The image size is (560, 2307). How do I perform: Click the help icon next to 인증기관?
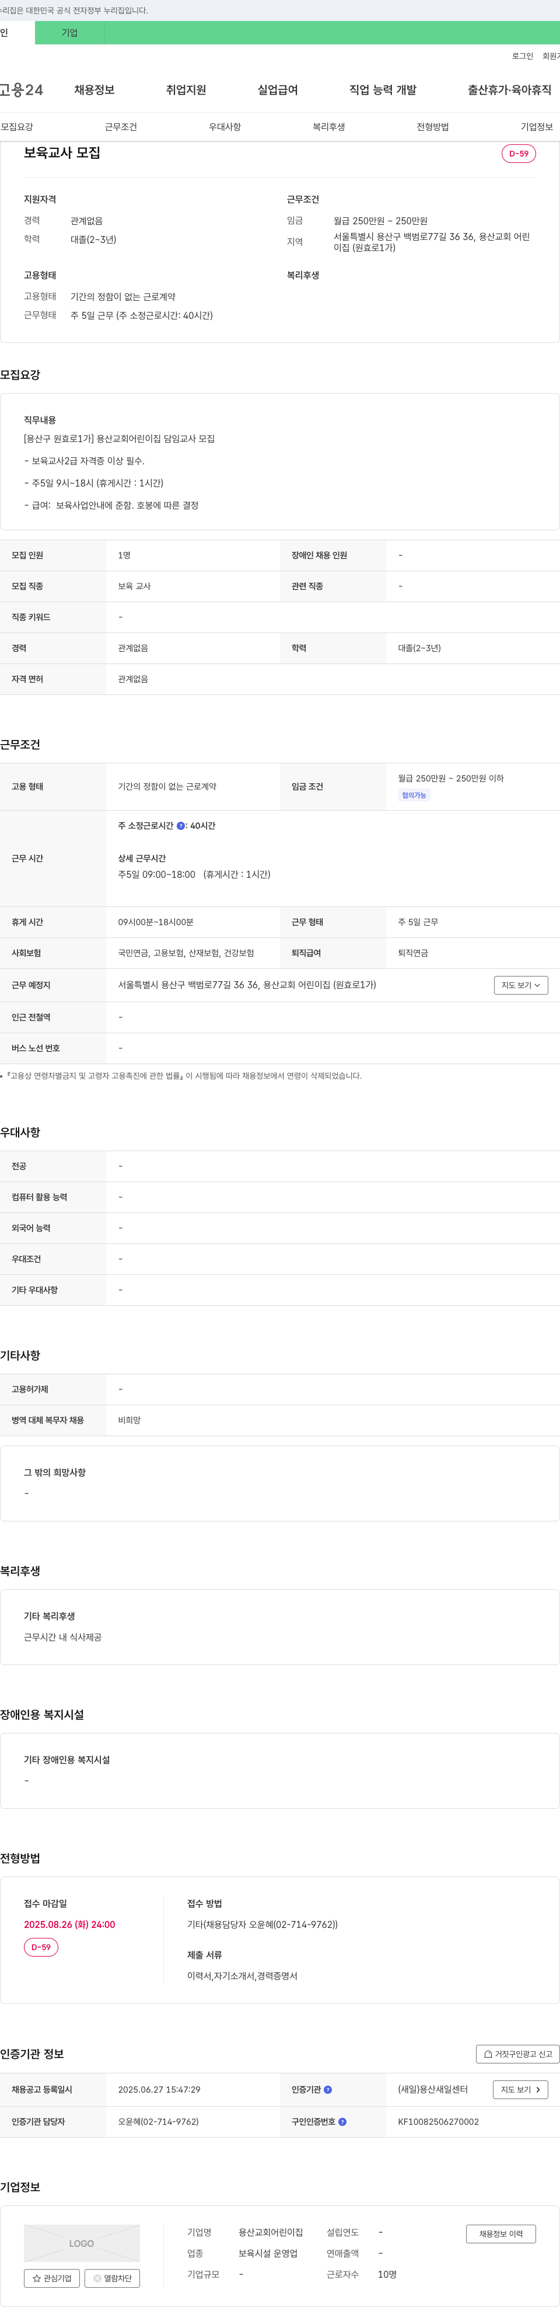coord(327,2089)
